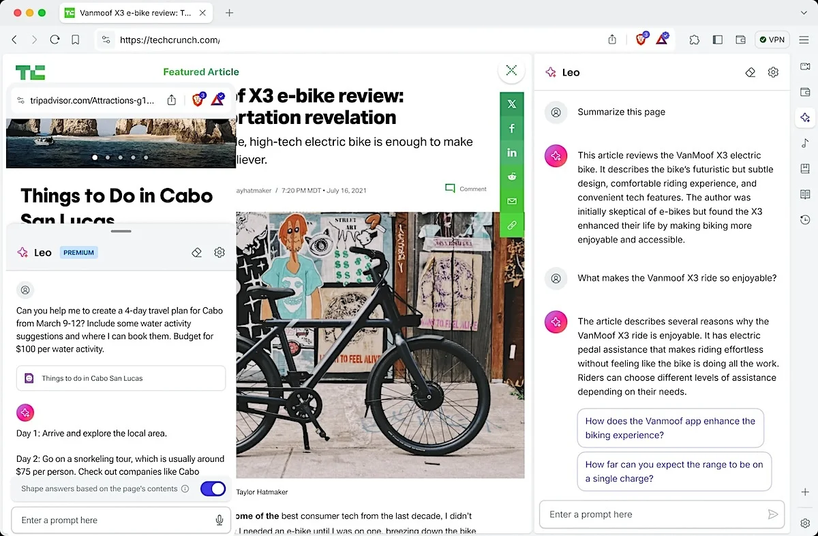Open the browser hamburger menu
The image size is (818, 536).
click(804, 40)
